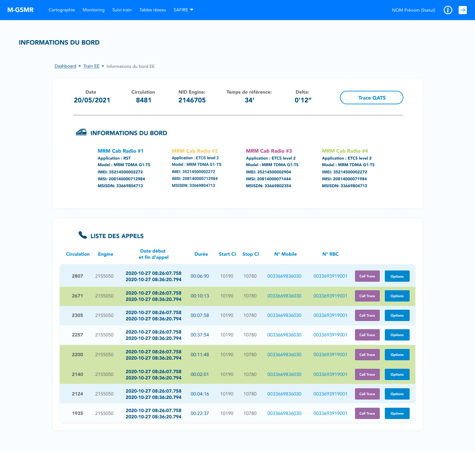Open the Train EE breadcrumb link
The width and height of the screenshot is (475, 452).
pyautogui.click(x=91, y=66)
